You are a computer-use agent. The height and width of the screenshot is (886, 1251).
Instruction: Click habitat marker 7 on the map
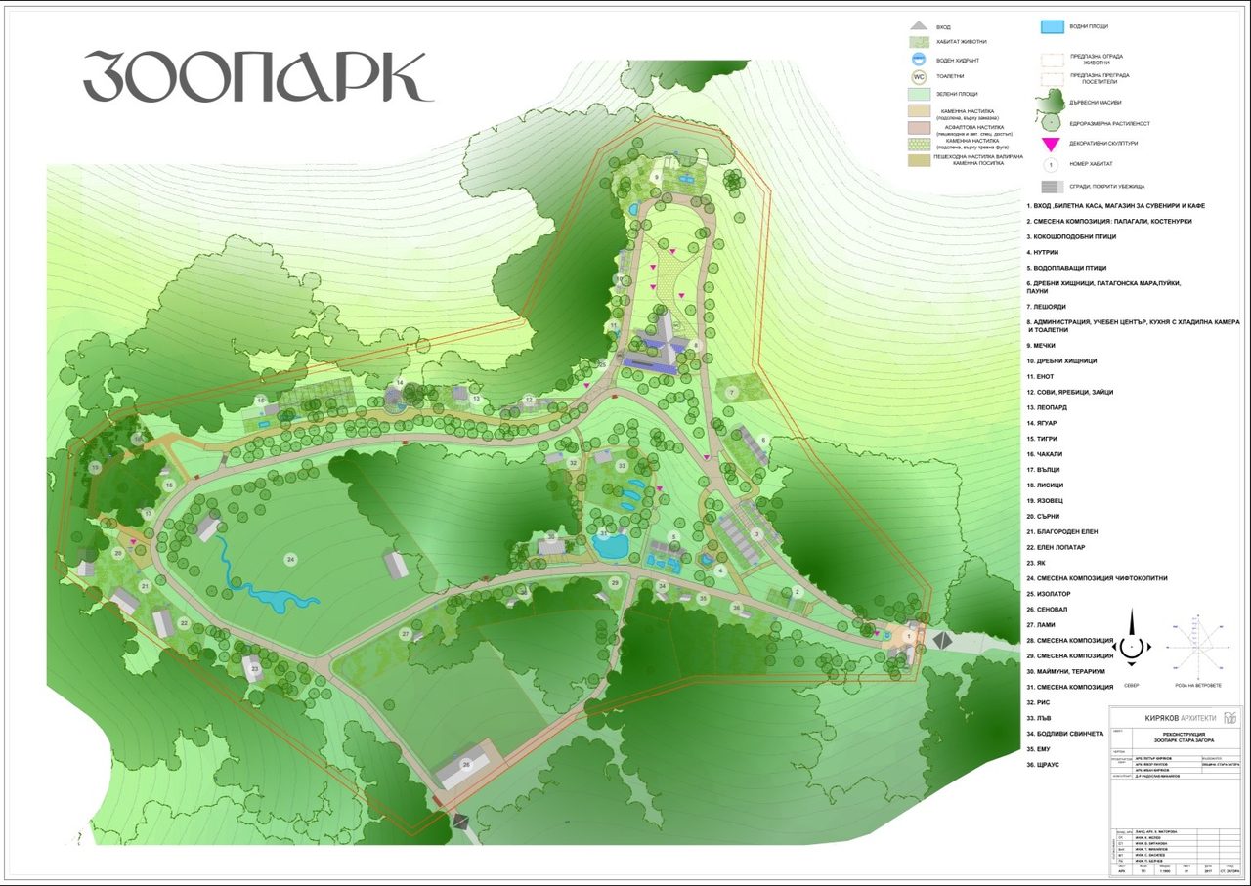click(731, 392)
